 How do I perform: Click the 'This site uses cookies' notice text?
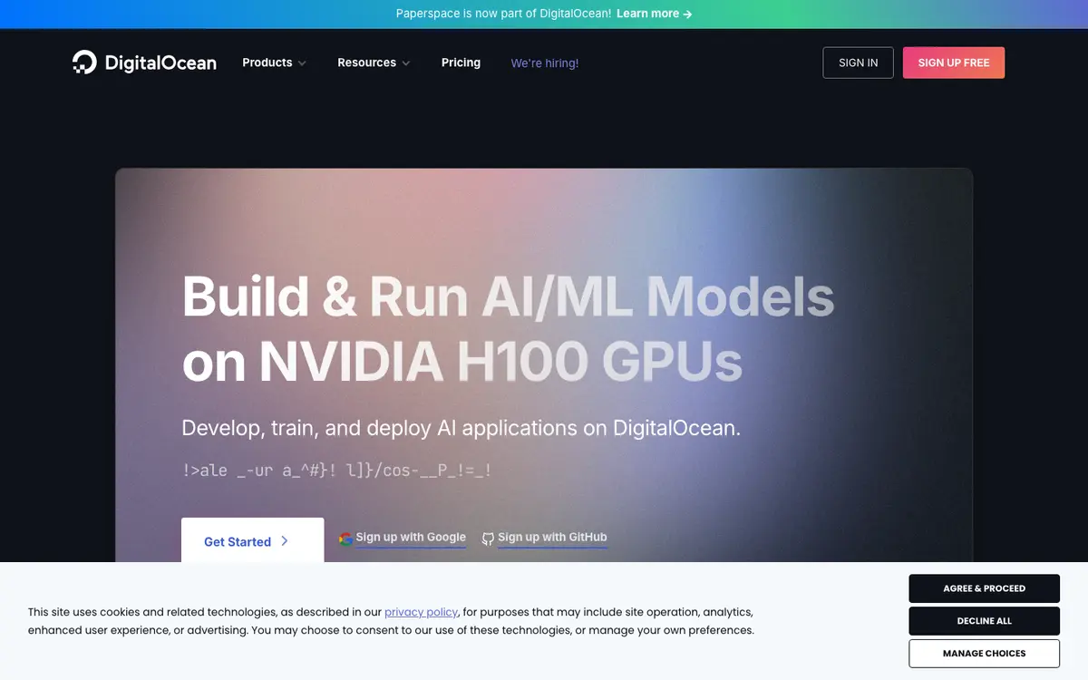click(x=391, y=621)
